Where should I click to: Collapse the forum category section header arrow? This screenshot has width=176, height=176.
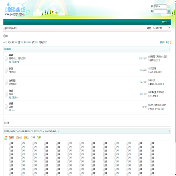point(169,49)
